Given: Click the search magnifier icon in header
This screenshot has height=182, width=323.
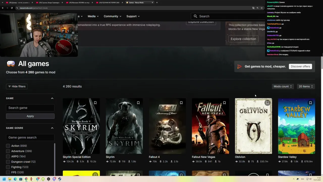Looking at the screenshot, I should tap(195, 16).
